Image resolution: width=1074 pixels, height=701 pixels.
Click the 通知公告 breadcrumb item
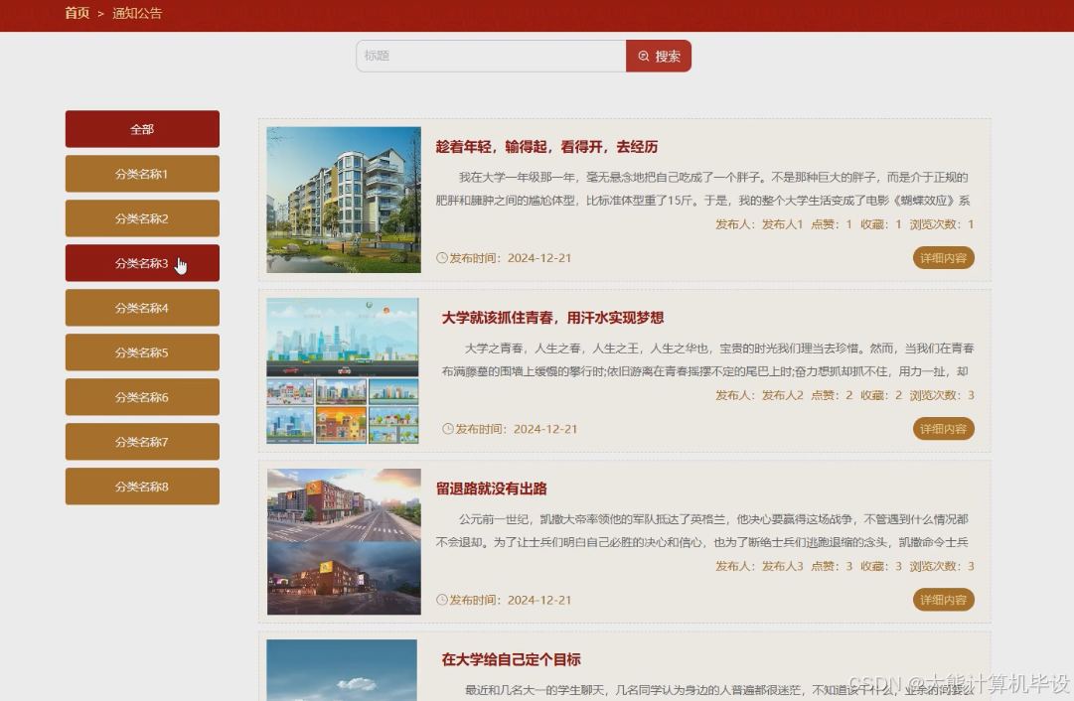point(137,13)
